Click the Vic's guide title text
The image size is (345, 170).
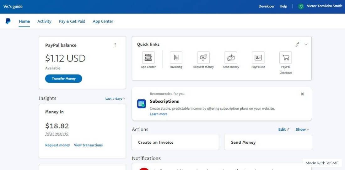click(13, 6)
